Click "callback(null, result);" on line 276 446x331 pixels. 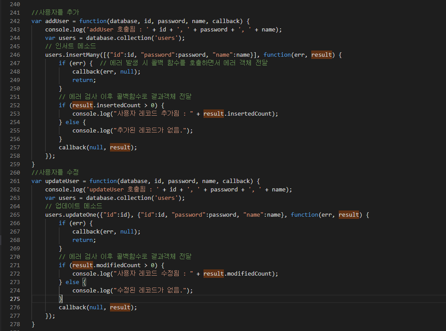(98, 308)
